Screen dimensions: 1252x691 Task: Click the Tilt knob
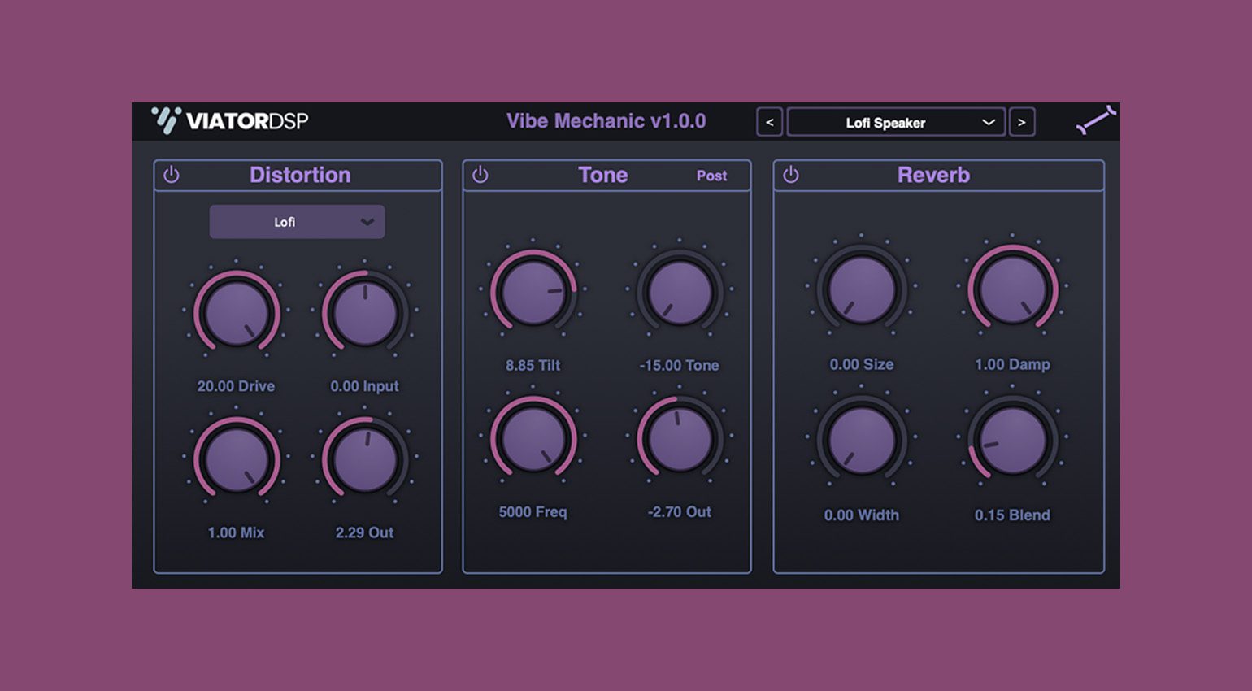coord(533,291)
